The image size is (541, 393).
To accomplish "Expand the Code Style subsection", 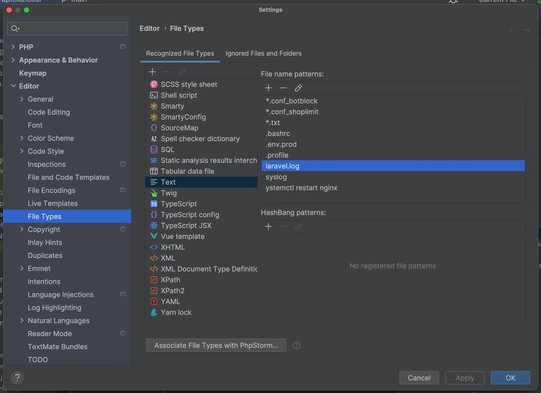I will click(22, 151).
